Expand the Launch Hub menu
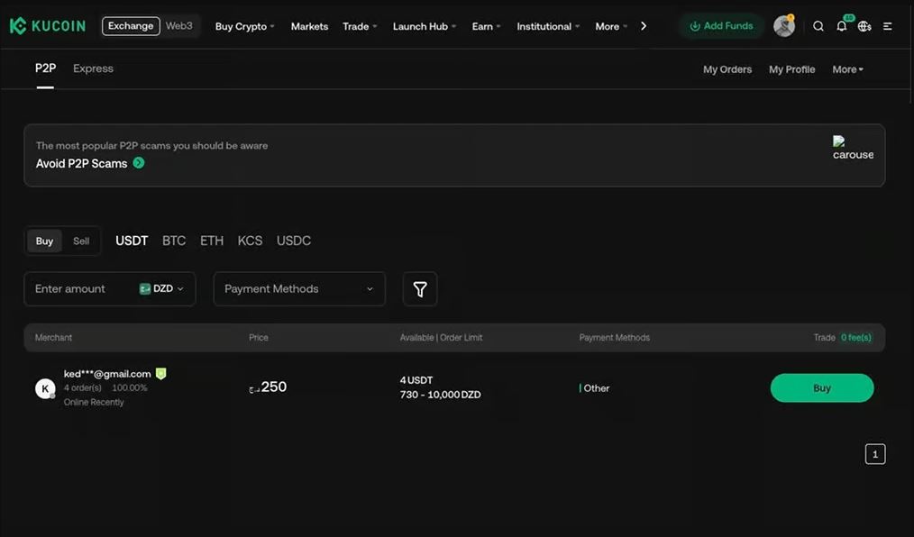The width and height of the screenshot is (914, 537). click(x=425, y=27)
